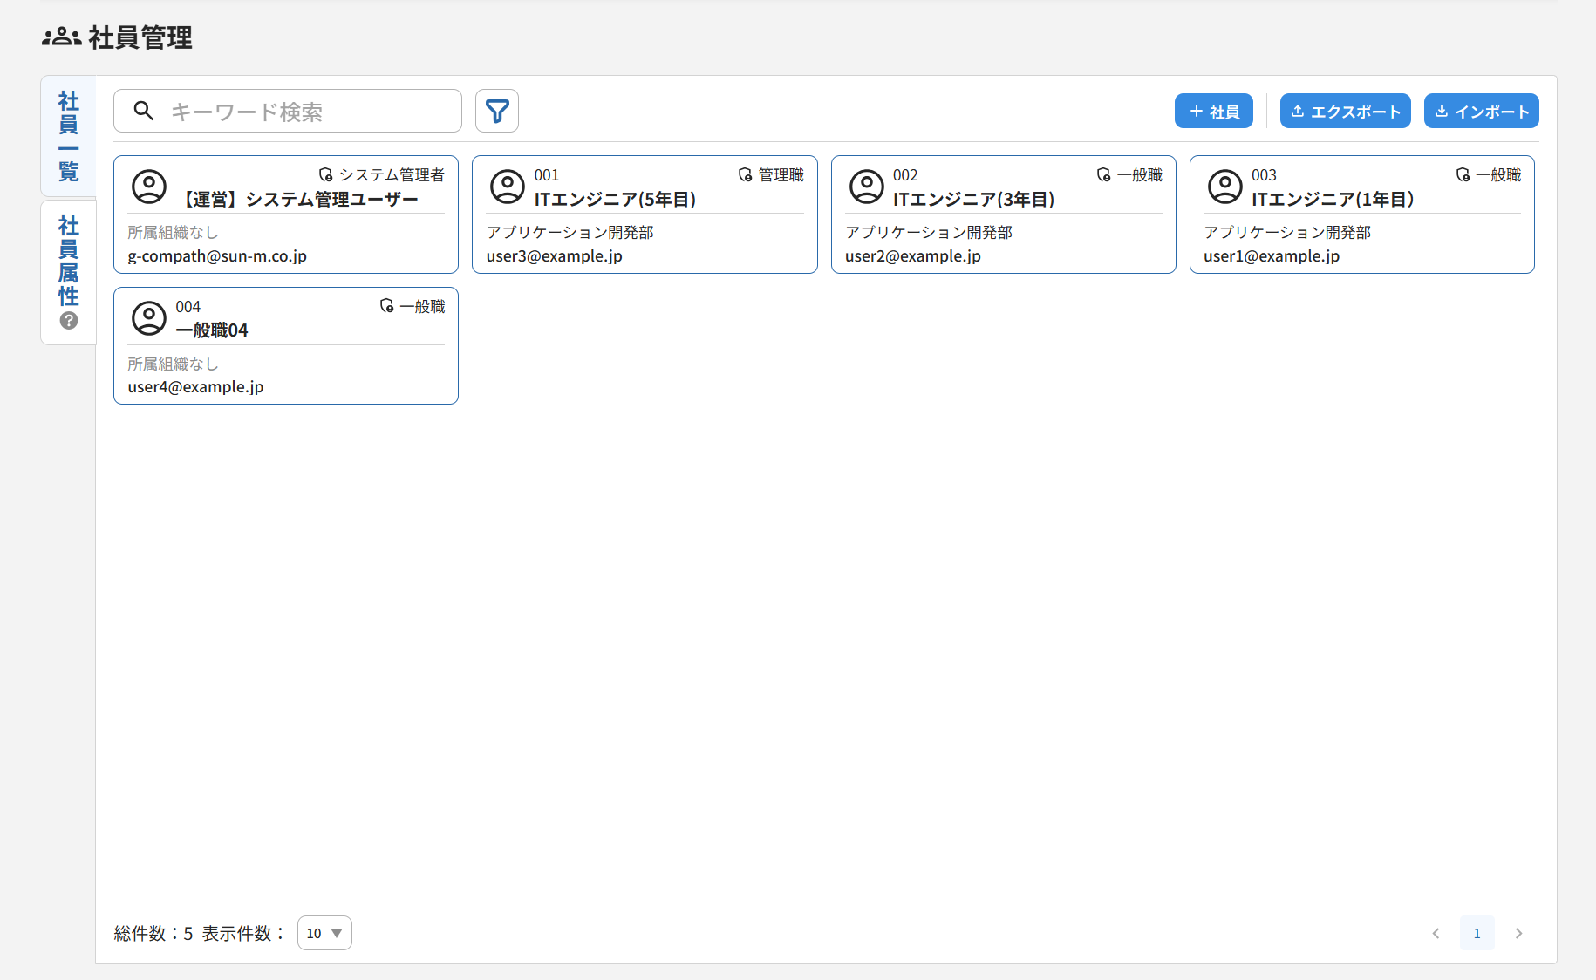Click the profile icon on ITエンジニア(5年目) card
Image resolution: width=1596 pixels, height=980 pixels.
(x=508, y=187)
